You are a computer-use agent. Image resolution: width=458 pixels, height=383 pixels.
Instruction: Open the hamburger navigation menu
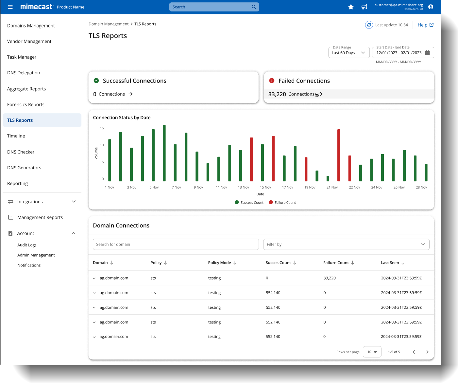click(x=10, y=7)
